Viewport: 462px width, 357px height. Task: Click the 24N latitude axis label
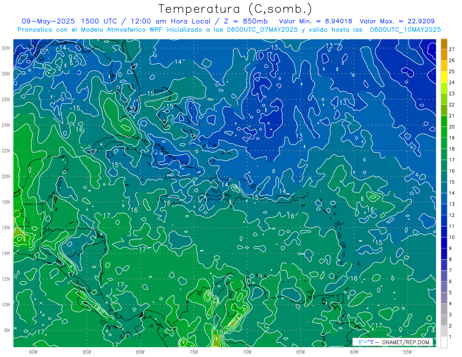click(6, 125)
